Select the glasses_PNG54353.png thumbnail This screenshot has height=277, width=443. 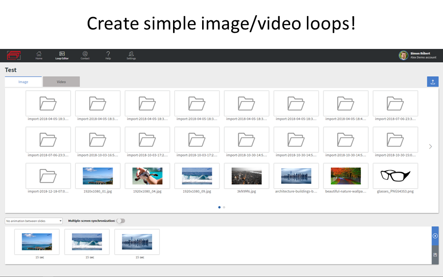(x=395, y=176)
